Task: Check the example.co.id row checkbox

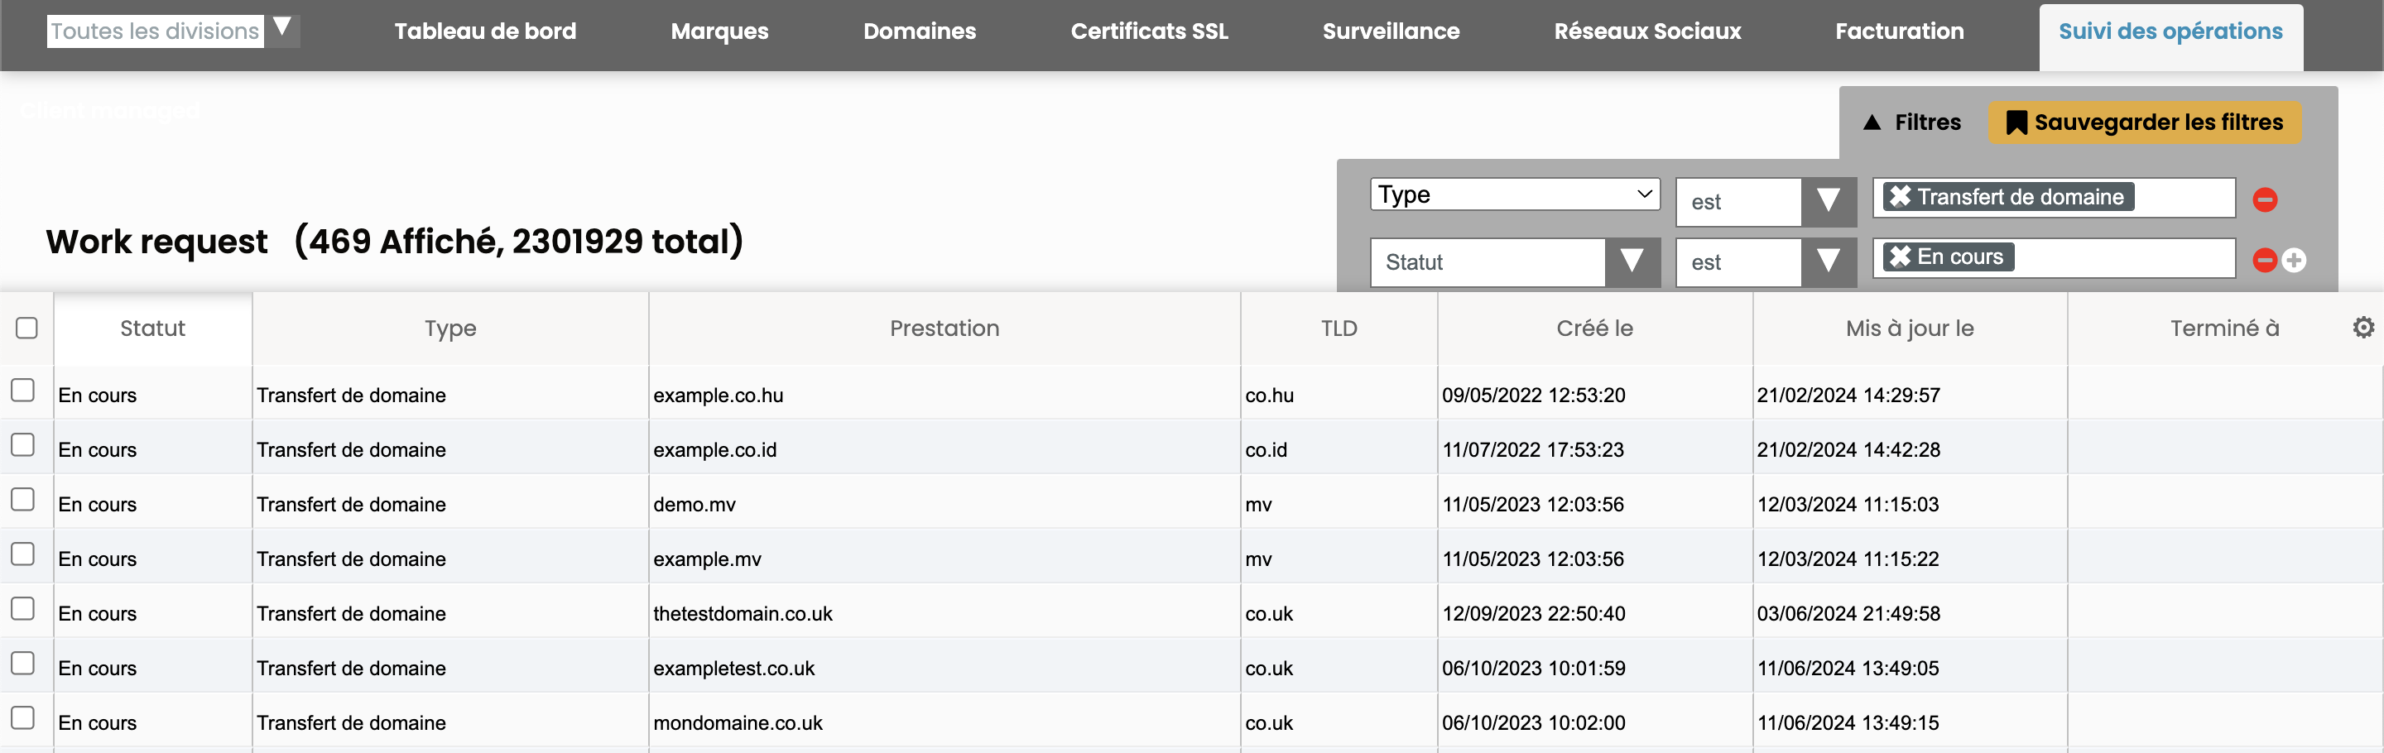Action: coord(23,445)
